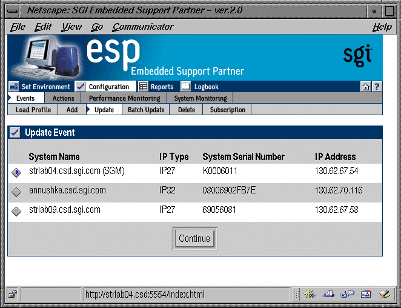Open the Edit menu
401x308 pixels.
[43, 27]
